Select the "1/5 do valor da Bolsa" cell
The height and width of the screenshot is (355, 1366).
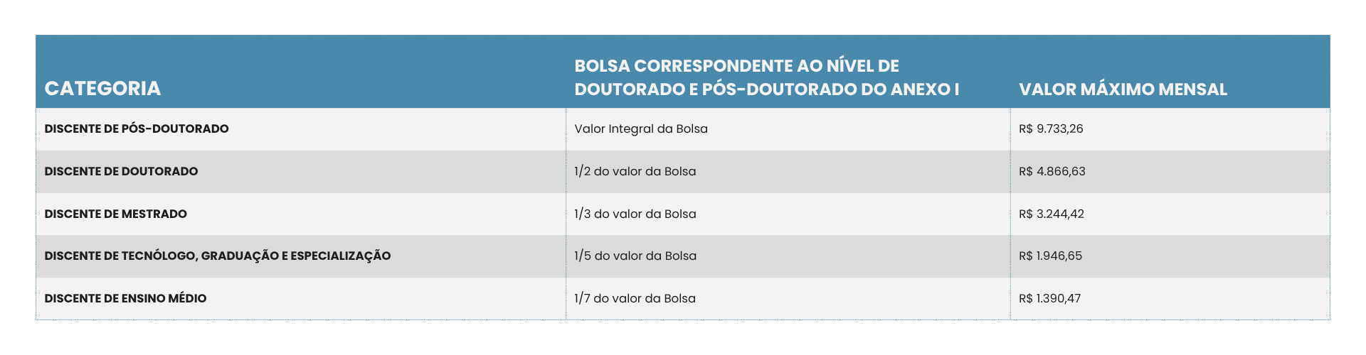coord(635,256)
